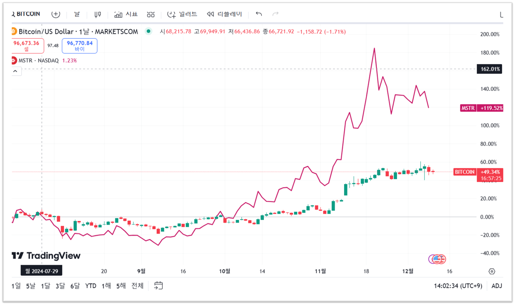This screenshot has height=305, width=515.
Task: Select the 5해 time range
Action: pyautogui.click(x=121, y=286)
